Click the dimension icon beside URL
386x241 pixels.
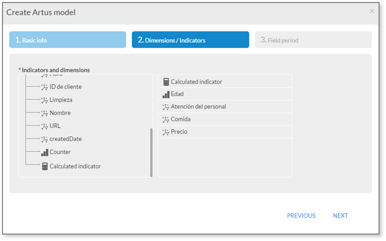(x=44, y=126)
